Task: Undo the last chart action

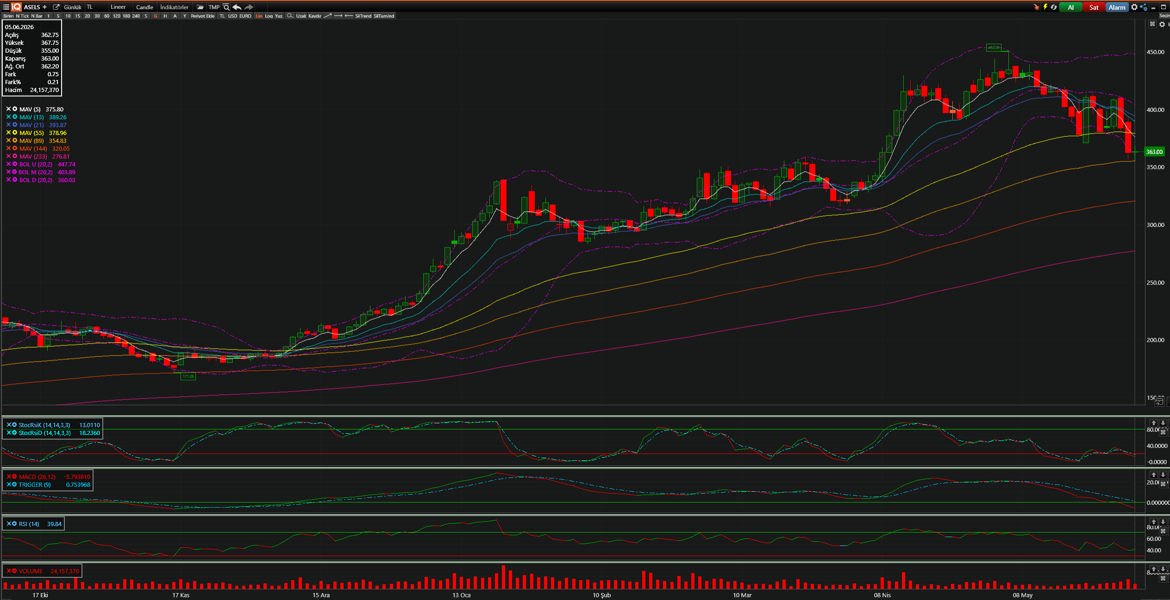Action: click(x=237, y=7)
